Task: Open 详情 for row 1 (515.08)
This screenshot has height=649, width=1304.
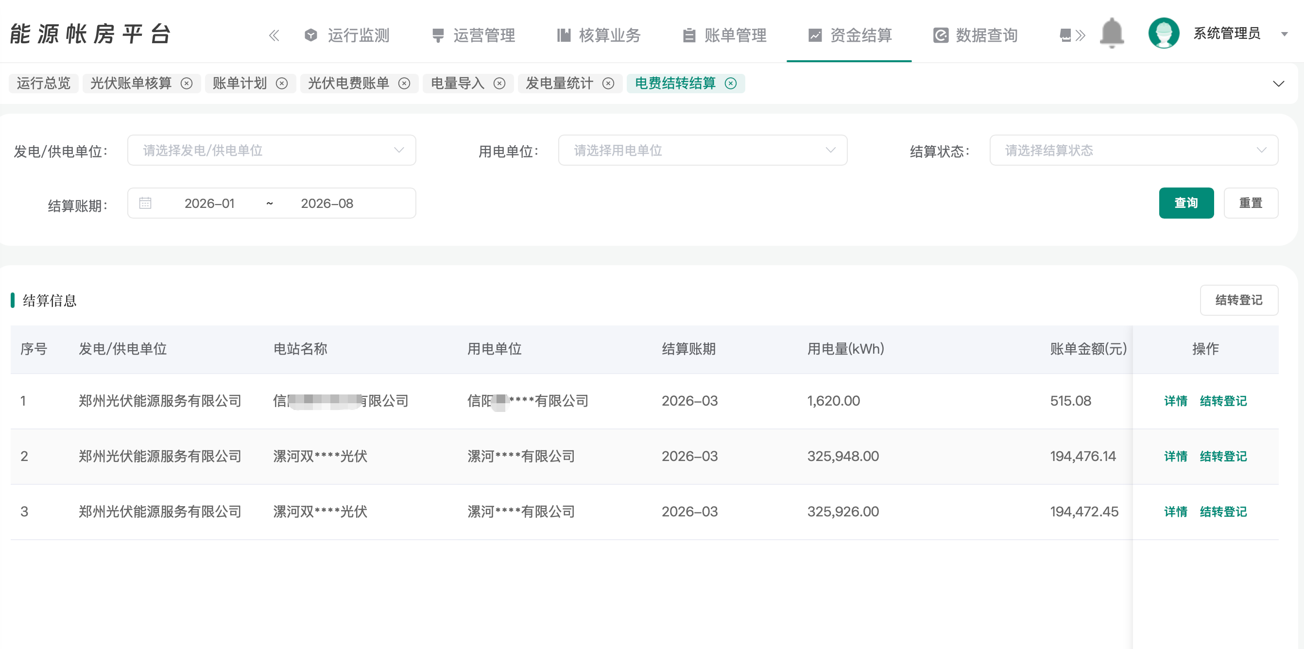Action: tap(1175, 401)
